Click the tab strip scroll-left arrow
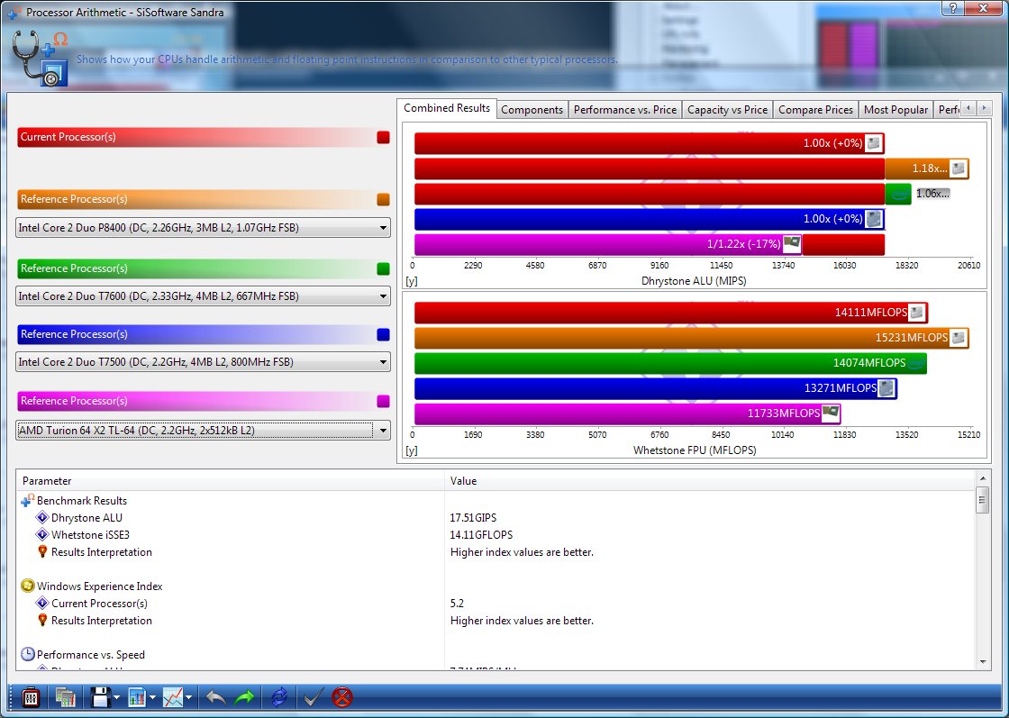This screenshot has width=1009, height=718. click(x=968, y=109)
